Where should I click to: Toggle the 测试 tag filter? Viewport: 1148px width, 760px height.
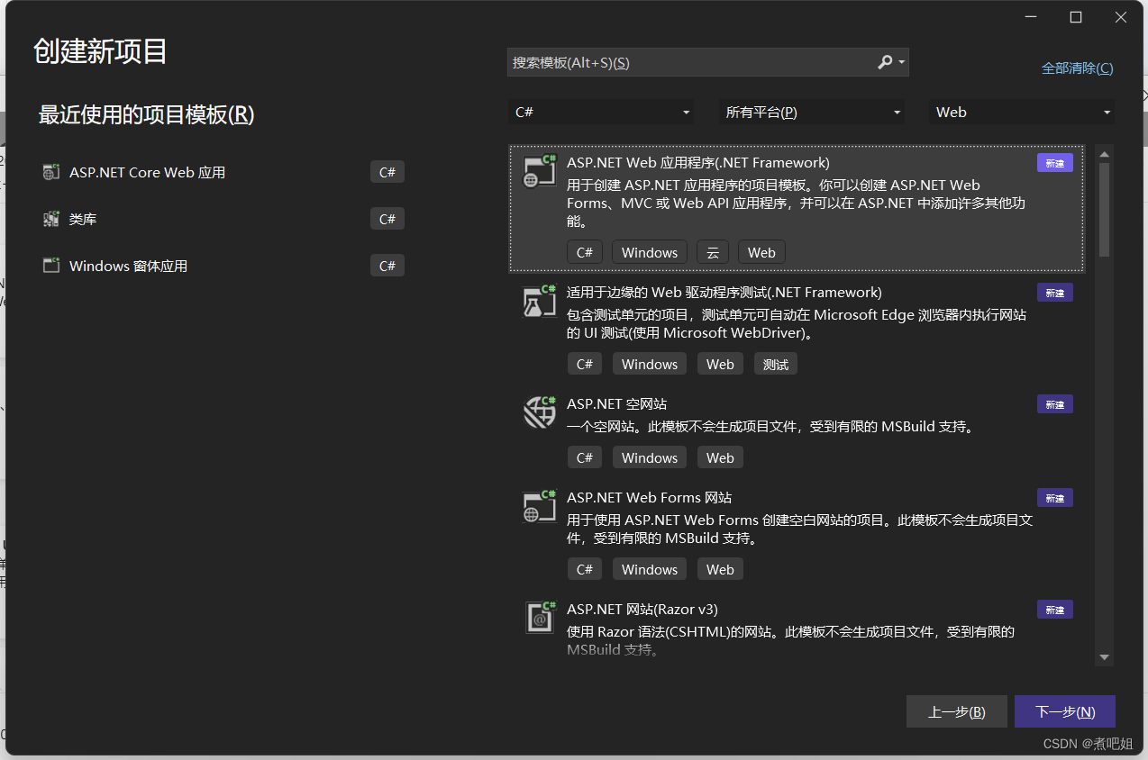775,363
